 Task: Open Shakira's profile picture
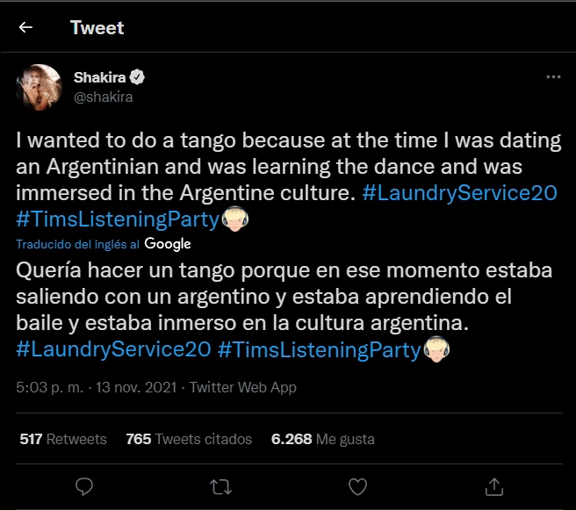(39, 87)
